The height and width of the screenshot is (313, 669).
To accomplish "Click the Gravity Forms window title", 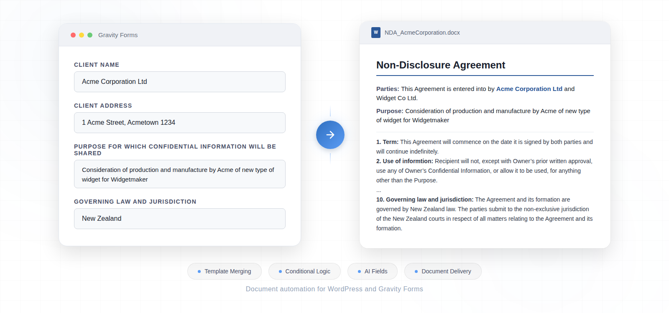I will pos(118,35).
